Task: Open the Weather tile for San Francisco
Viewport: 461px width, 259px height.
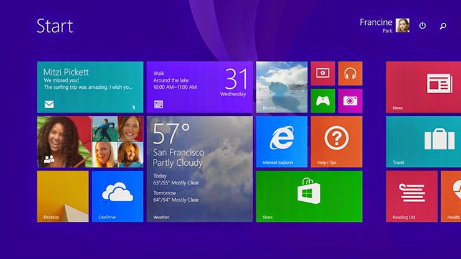Action: tap(200, 169)
